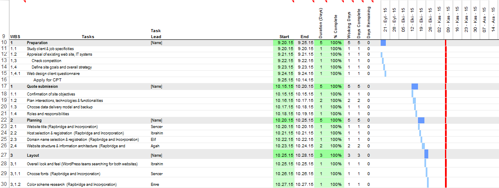Click the "Task Lead" column header
499x188 pixels.
(156, 33)
